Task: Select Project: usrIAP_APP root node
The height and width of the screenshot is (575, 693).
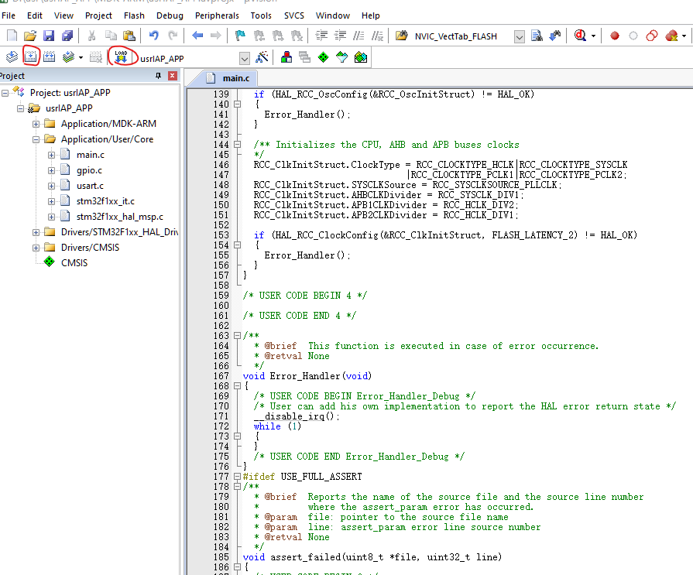Action: 70,93
